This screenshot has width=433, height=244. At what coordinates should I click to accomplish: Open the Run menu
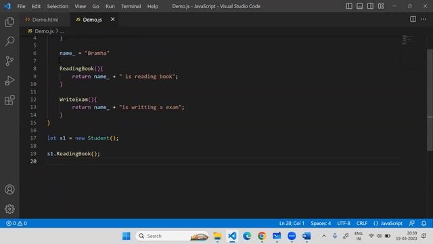pos(110,6)
